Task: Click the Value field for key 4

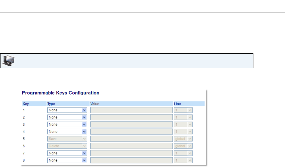Action: point(131,132)
